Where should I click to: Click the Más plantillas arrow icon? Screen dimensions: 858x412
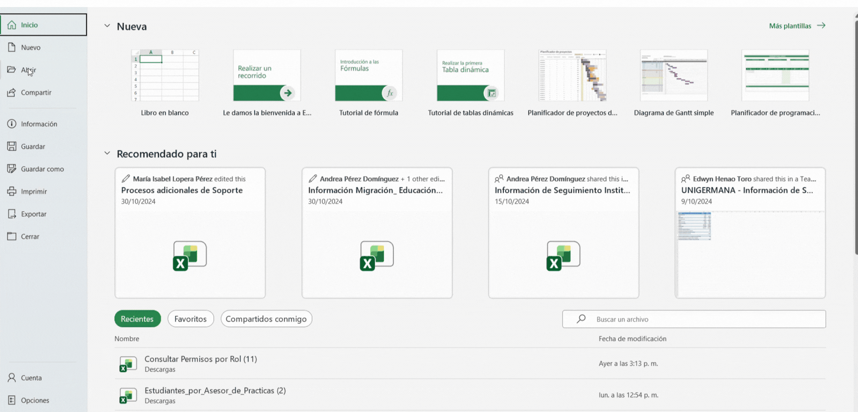point(821,26)
